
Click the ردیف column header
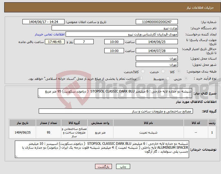pyautogui.click(x=212, y=123)
